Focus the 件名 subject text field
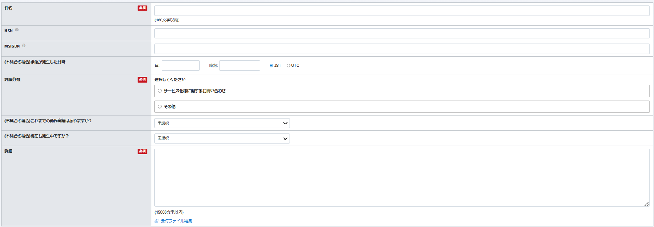 pos(401,11)
